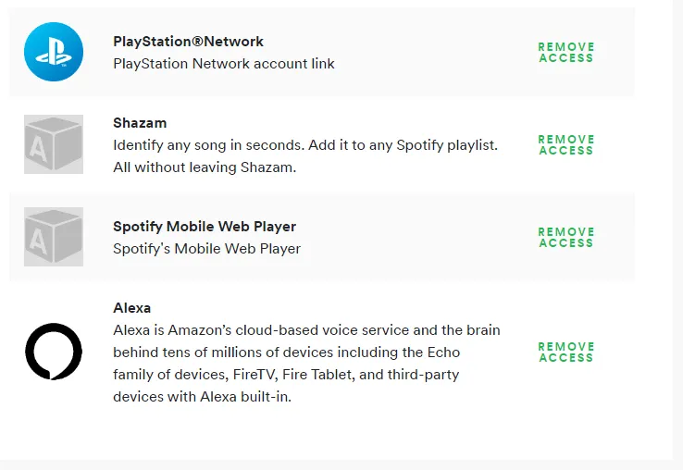Image resolution: width=683 pixels, height=470 pixels.
Task: Click 'All without leaving Shazam.' text line
Action: 205,167
